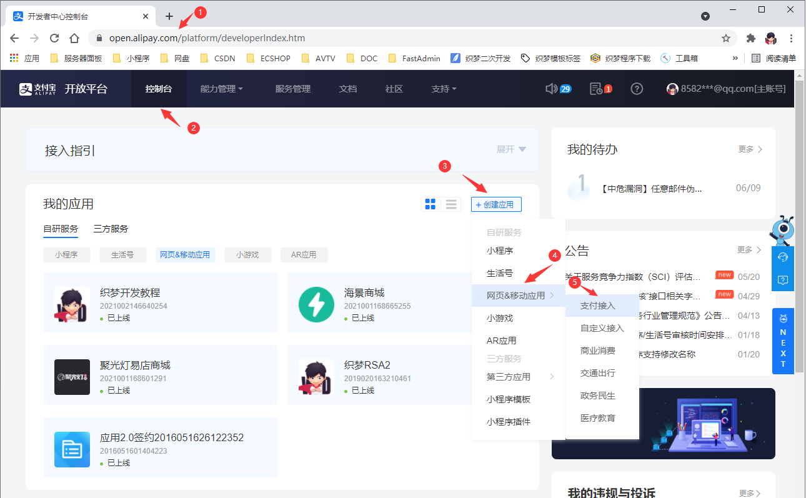Screen dimensions: 806x498
Task: Open Chrome extensions puzzle icon
Action: pos(750,38)
